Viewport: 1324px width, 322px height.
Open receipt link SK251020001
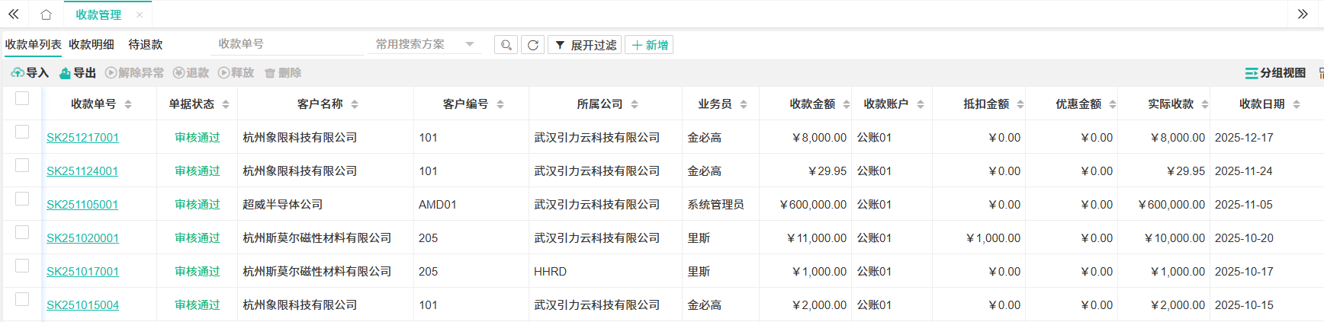82,238
